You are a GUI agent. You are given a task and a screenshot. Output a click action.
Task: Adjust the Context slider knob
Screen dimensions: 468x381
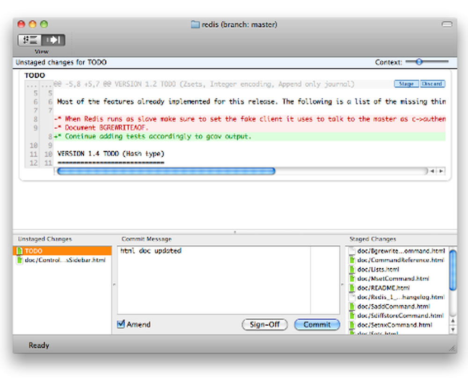click(x=419, y=62)
